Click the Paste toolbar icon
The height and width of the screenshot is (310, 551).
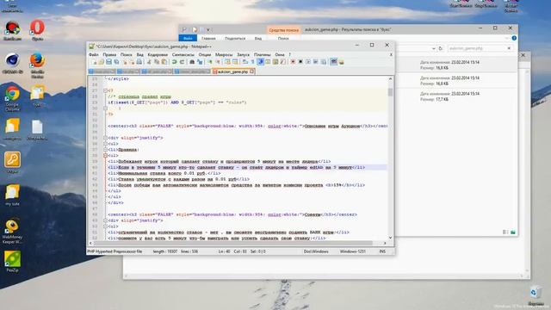(x=164, y=62)
